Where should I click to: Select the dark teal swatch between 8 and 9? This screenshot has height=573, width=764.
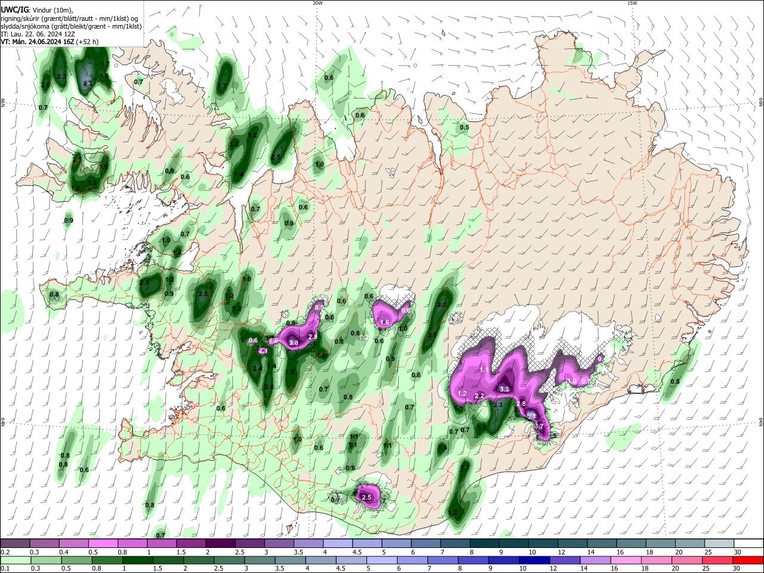coord(485,544)
